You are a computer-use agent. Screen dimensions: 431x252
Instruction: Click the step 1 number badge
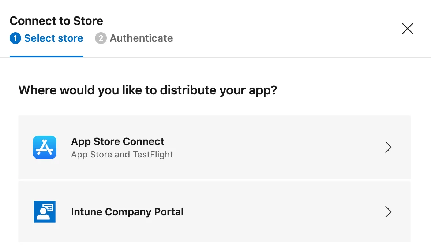[15, 38]
